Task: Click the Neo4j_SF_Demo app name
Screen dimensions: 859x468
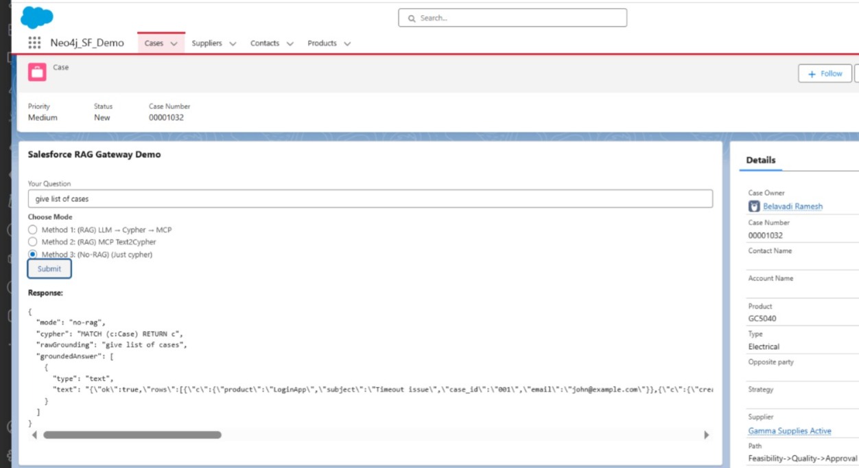Action: [x=87, y=43]
